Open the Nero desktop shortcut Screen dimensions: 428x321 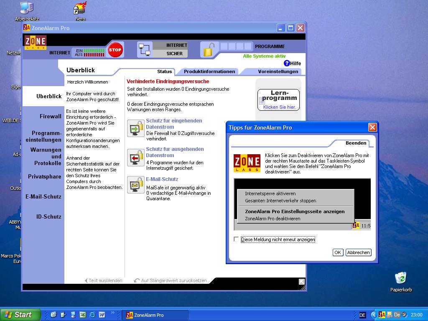pos(80,11)
